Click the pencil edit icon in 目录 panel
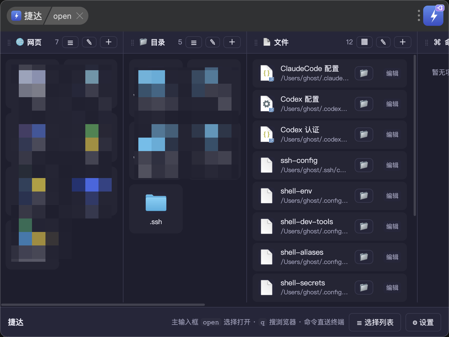 click(213, 42)
